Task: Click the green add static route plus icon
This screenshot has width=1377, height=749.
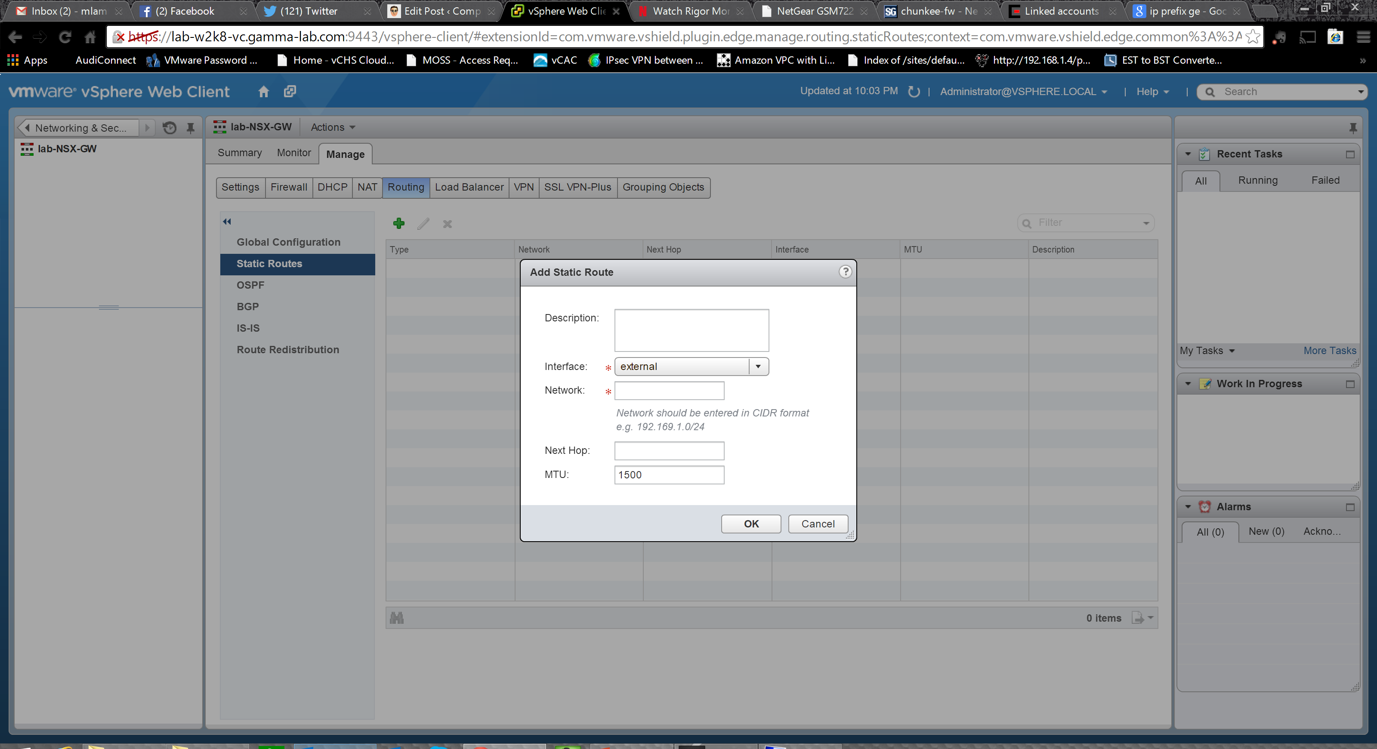Action: [x=399, y=223]
